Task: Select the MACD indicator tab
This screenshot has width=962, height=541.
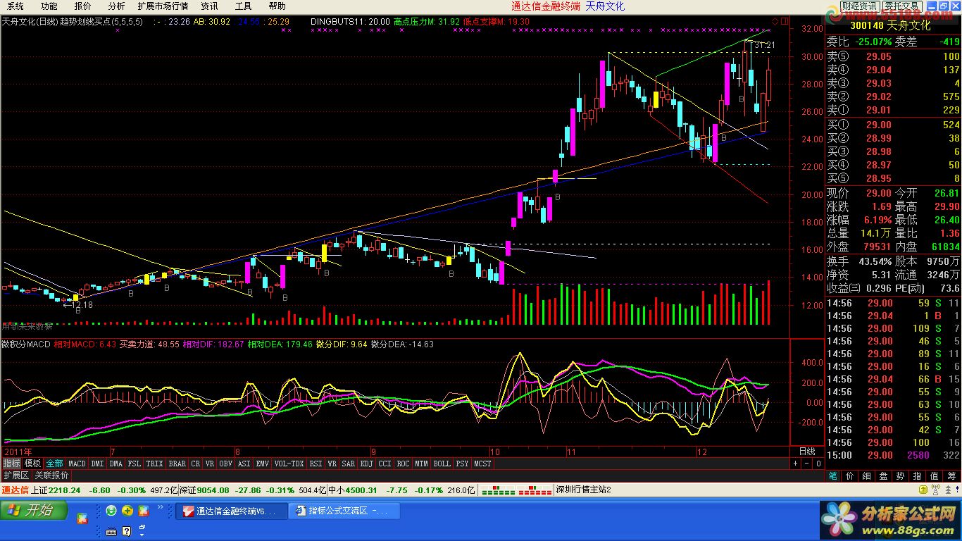Action: coord(77,464)
